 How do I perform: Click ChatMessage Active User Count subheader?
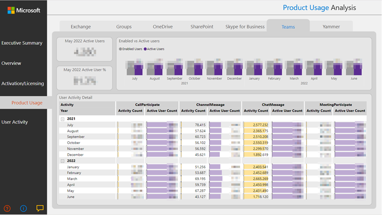tap(287, 111)
